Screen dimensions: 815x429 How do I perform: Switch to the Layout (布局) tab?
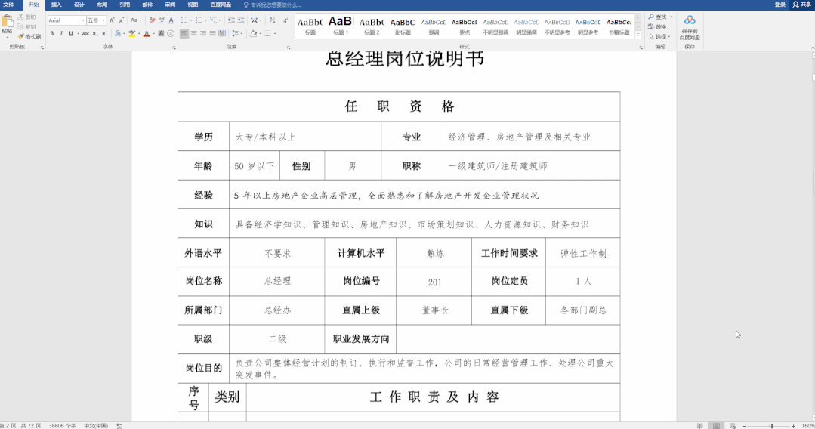click(102, 5)
